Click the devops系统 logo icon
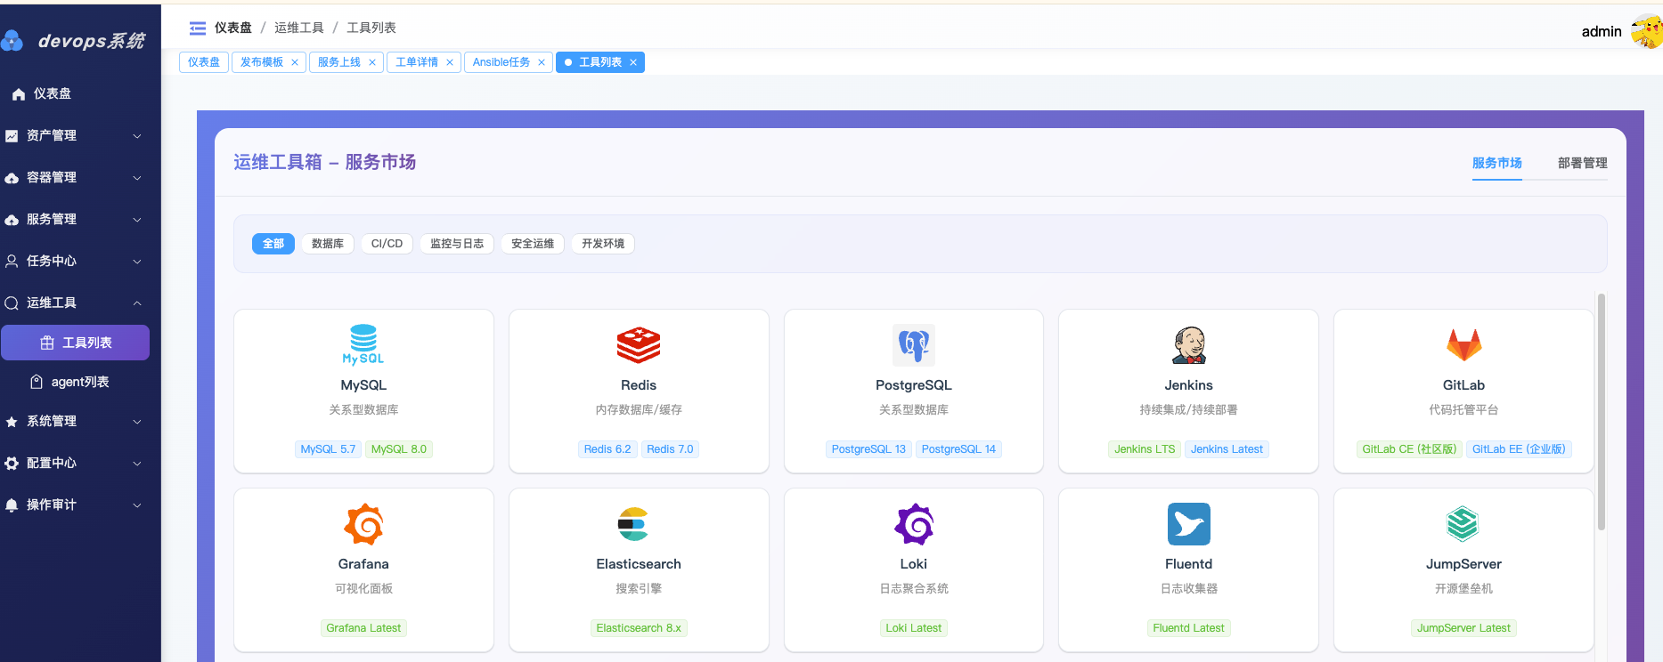 pyautogui.click(x=12, y=40)
